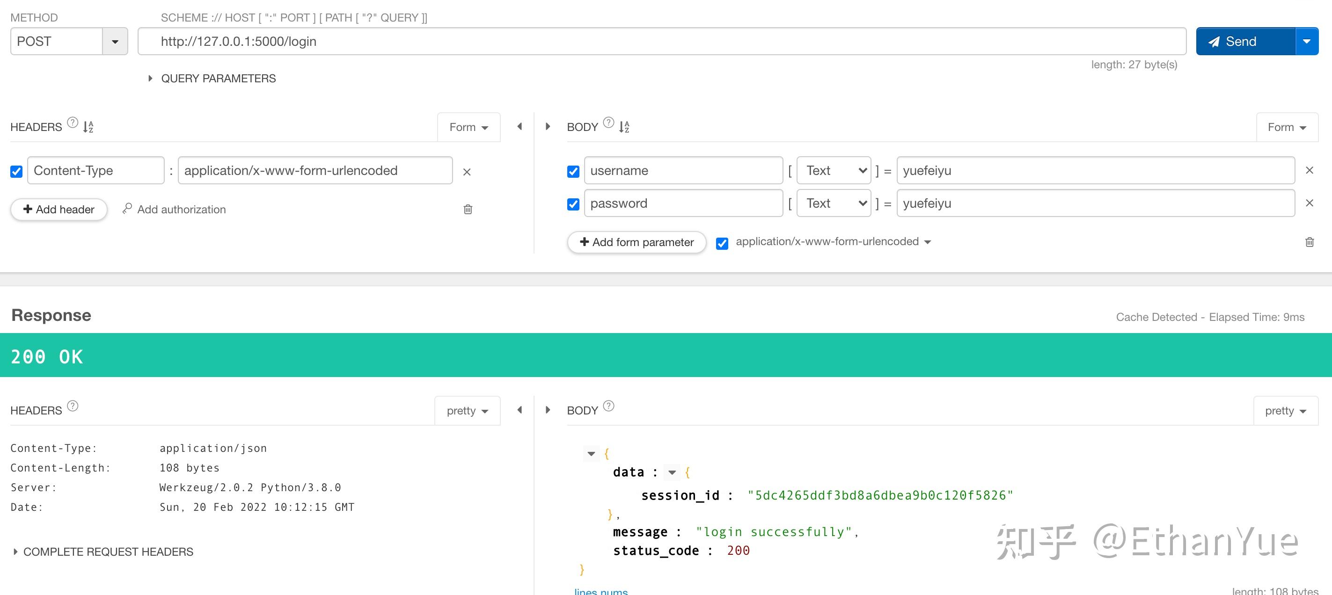Click help icon next to request BODY
Viewport: 1332px width, 595px height.
pos(608,123)
